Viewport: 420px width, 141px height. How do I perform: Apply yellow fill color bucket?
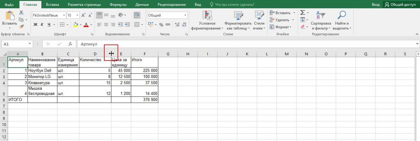coord(76,25)
